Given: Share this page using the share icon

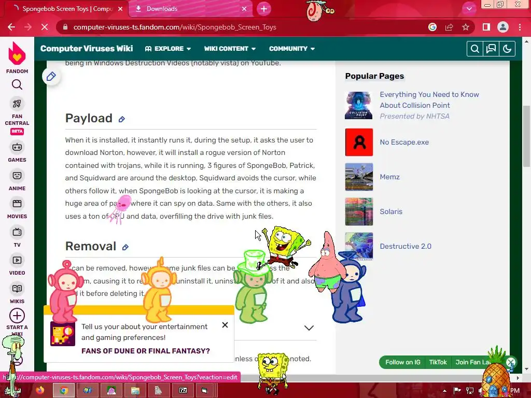Looking at the screenshot, I should (449, 27).
